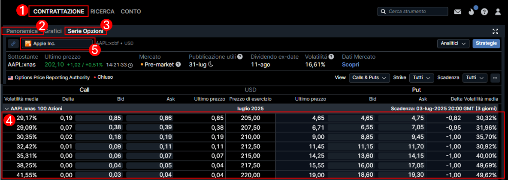Click put bid 4,65 at strike 205,00
508x181 pixels.
tap(352, 118)
